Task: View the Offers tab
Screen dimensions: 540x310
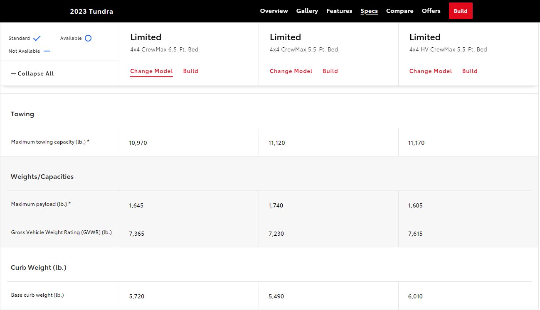Action: [x=431, y=11]
